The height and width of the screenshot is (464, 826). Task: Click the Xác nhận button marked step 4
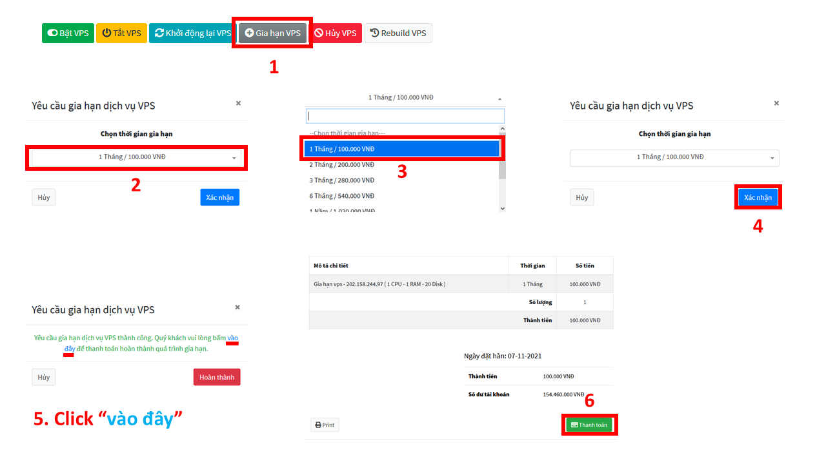coord(758,198)
